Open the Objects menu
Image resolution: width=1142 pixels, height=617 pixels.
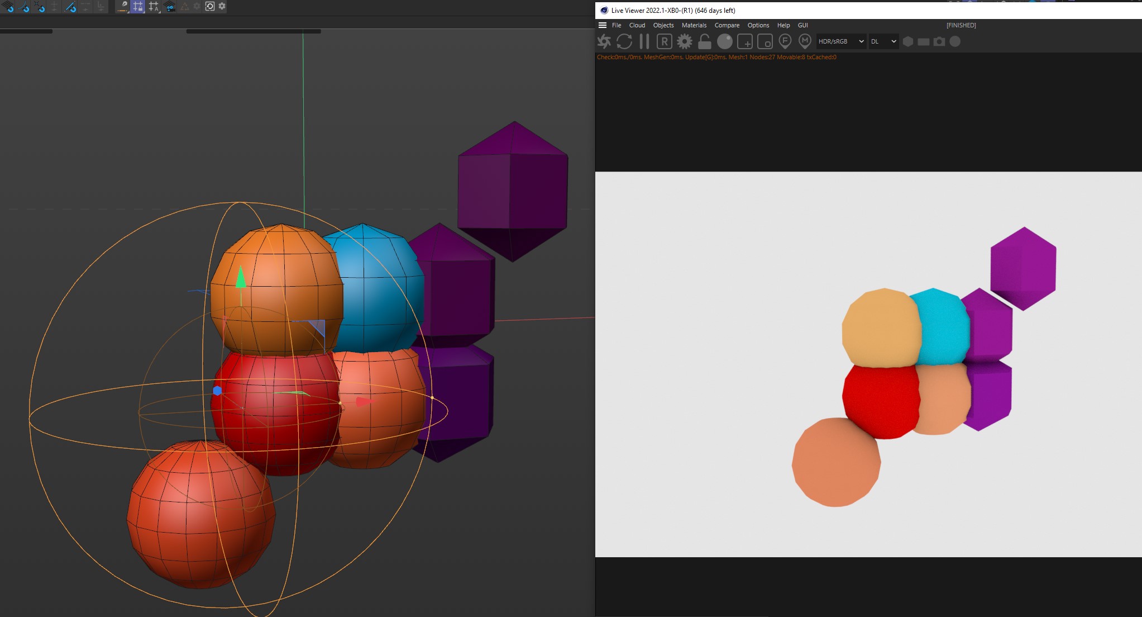tap(663, 25)
